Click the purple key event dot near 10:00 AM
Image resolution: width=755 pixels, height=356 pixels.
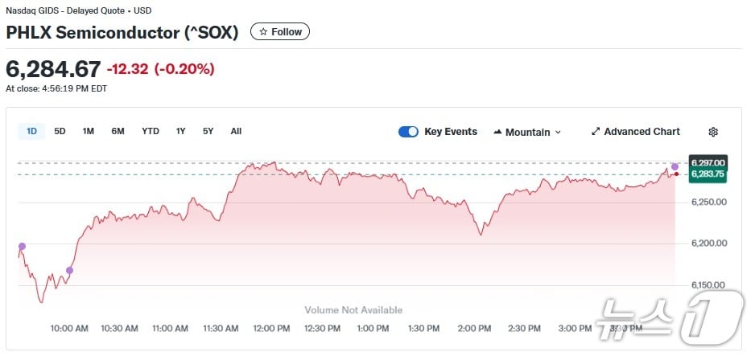pos(70,270)
